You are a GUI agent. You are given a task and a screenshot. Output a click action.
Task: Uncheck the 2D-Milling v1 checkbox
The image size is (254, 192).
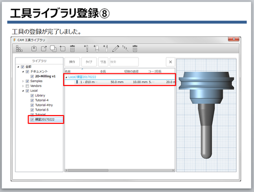tap(32, 76)
